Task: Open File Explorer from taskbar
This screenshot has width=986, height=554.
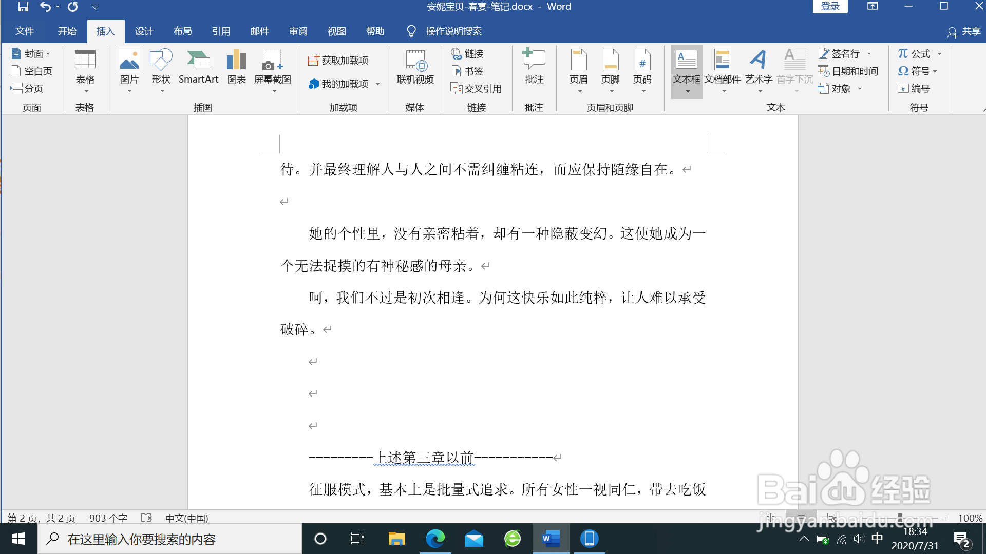Action: pyautogui.click(x=396, y=539)
